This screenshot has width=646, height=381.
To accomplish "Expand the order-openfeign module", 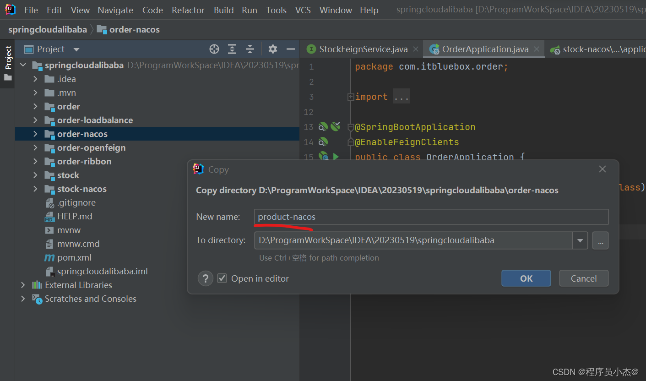I will click(35, 147).
